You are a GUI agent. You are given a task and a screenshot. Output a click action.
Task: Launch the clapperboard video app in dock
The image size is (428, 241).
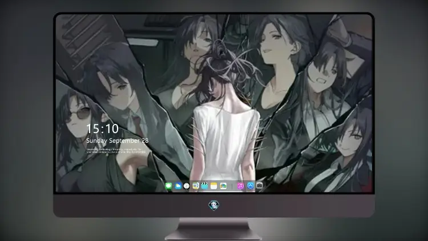click(x=204, y=186)
